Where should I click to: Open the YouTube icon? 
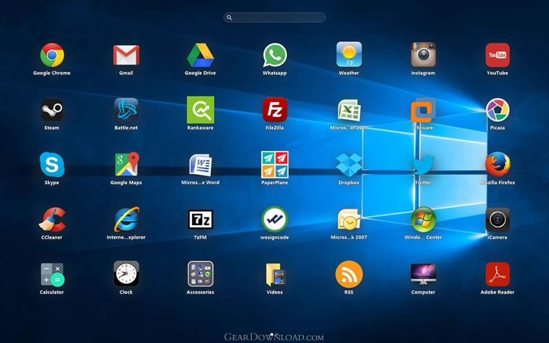[x=497, y=55]
